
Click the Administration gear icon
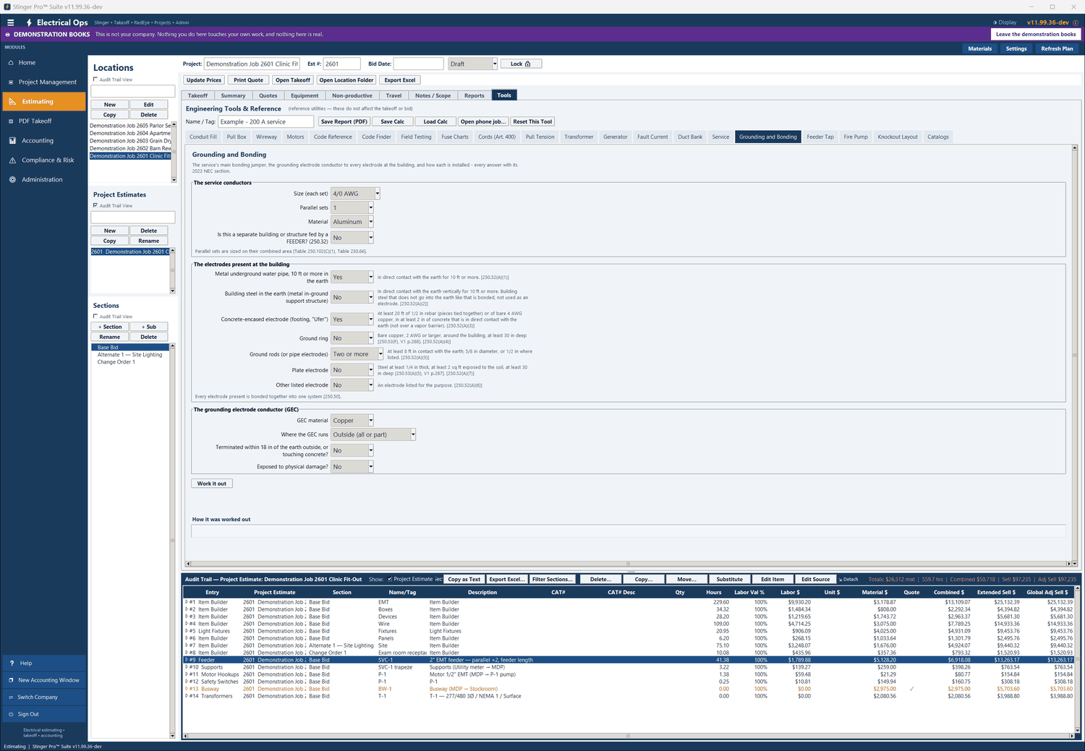click(x=12, y=180)
